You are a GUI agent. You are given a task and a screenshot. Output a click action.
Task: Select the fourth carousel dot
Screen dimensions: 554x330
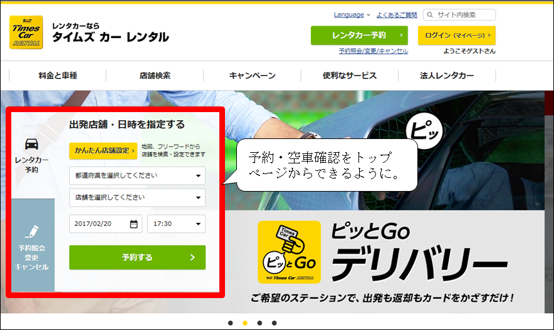click(275, 323)
